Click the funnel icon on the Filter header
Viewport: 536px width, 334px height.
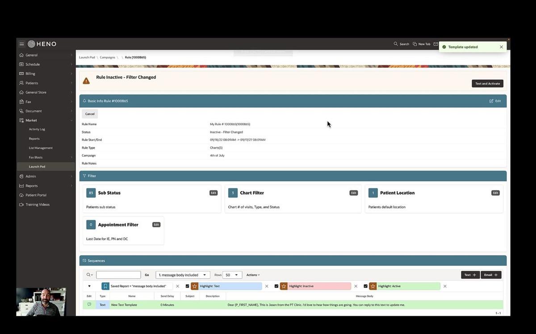pyautogui.click(x=85, y=175)
